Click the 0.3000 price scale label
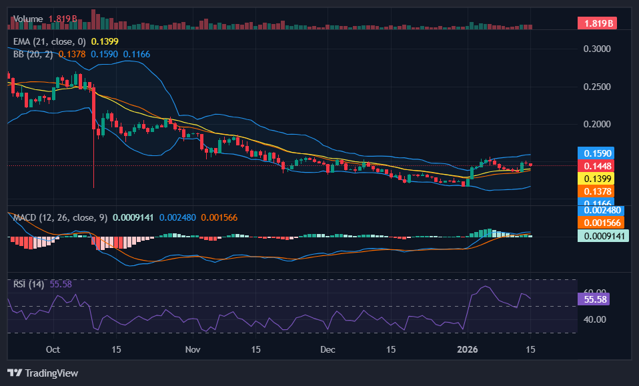This screenshot has height=386, width=639. point(596,49)
